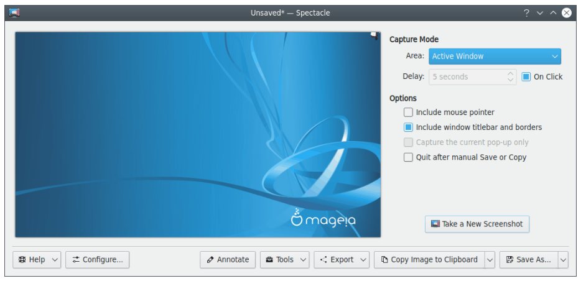Image resolution: width=581 pixels, height=281 pixels.
Task: Expand the Save As dropdown arrow
Action: click(563, 260)
